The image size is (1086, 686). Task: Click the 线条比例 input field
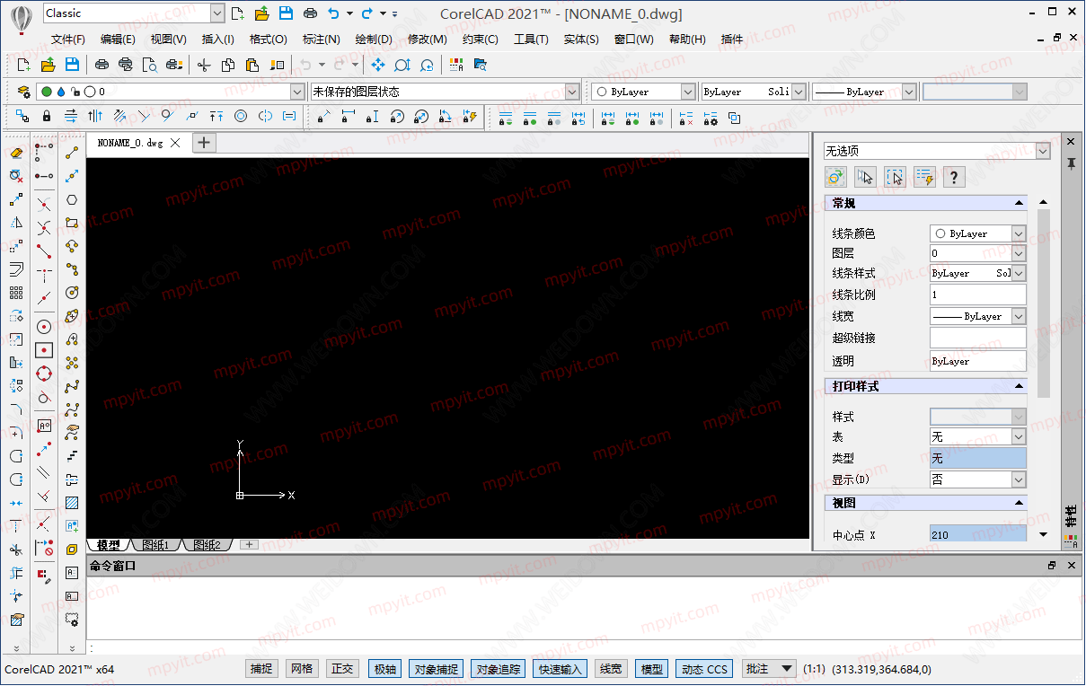[x=977, y=295]
